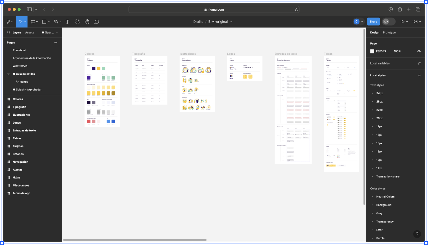Click the Drafts breadcrumb link

point(198,22)
